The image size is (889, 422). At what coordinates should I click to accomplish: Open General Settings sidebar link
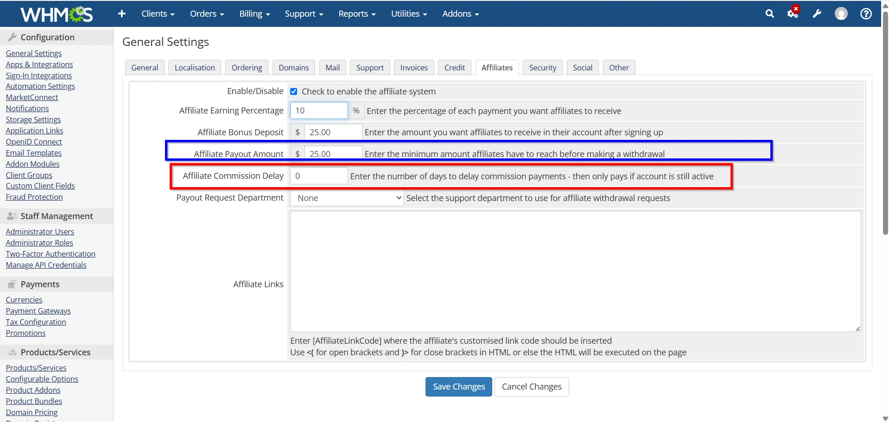33,53
